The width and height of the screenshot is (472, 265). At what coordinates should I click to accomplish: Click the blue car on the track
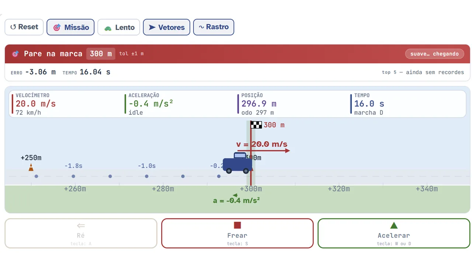point(237,163)
